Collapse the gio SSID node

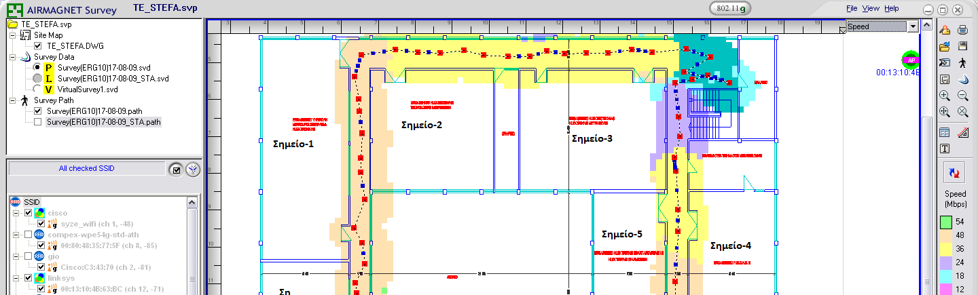16,256
